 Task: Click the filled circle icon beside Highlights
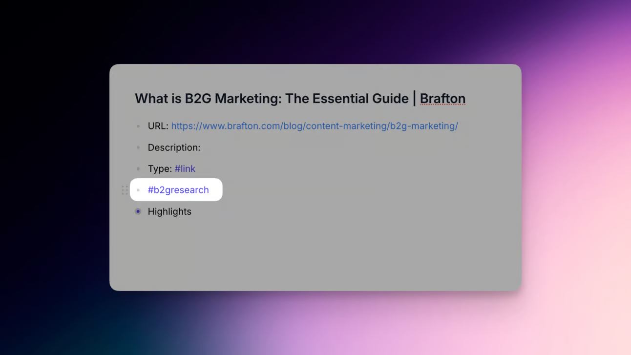[138, 211]
